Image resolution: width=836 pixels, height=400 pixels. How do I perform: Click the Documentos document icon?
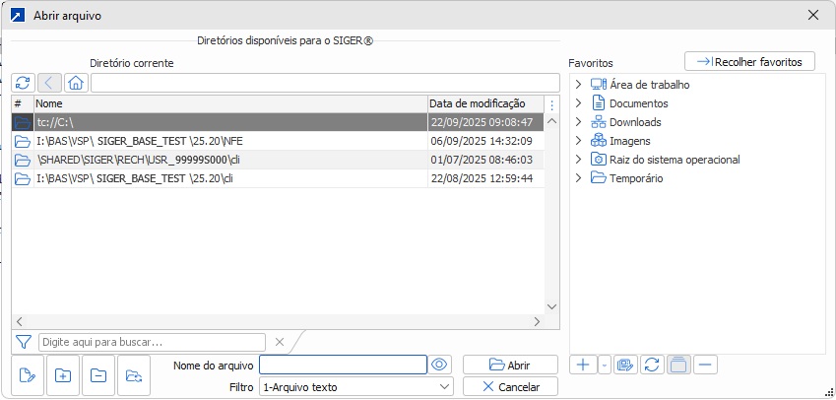coord(599,102)
